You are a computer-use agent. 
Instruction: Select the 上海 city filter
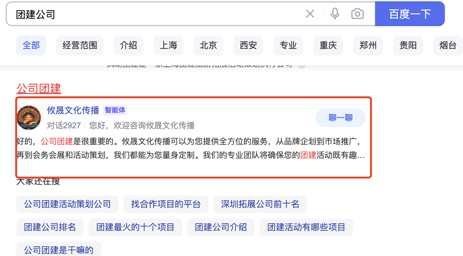click(168, 45)
